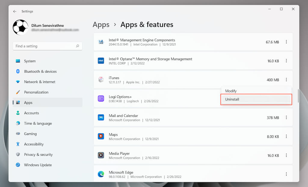Click the Media Player app icon

(x=101, y=155)
